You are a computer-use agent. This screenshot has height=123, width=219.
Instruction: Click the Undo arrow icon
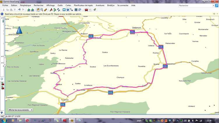19,10
